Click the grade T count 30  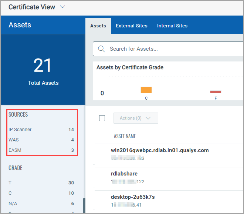point(71,183)
